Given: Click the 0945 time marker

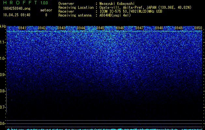Looking at the screenshot, I should pyautogui.click(x=100, y=28).
